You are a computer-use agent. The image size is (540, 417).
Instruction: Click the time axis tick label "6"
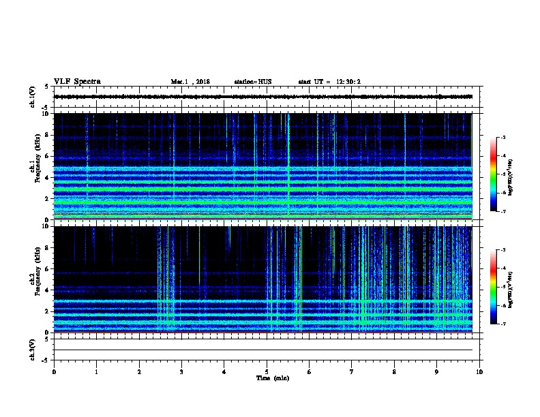[310, 372]
